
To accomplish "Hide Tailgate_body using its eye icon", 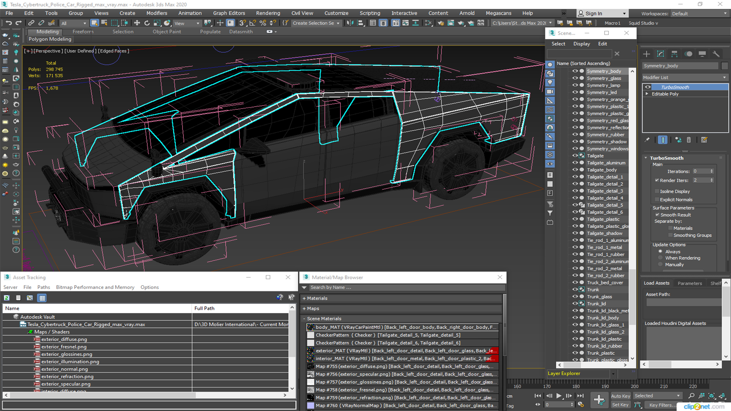I will [575, 170].
